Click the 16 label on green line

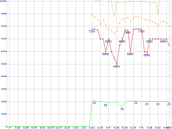122,109
